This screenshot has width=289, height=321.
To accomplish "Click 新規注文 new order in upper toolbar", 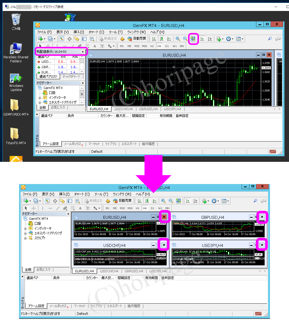I will (108, 39).
